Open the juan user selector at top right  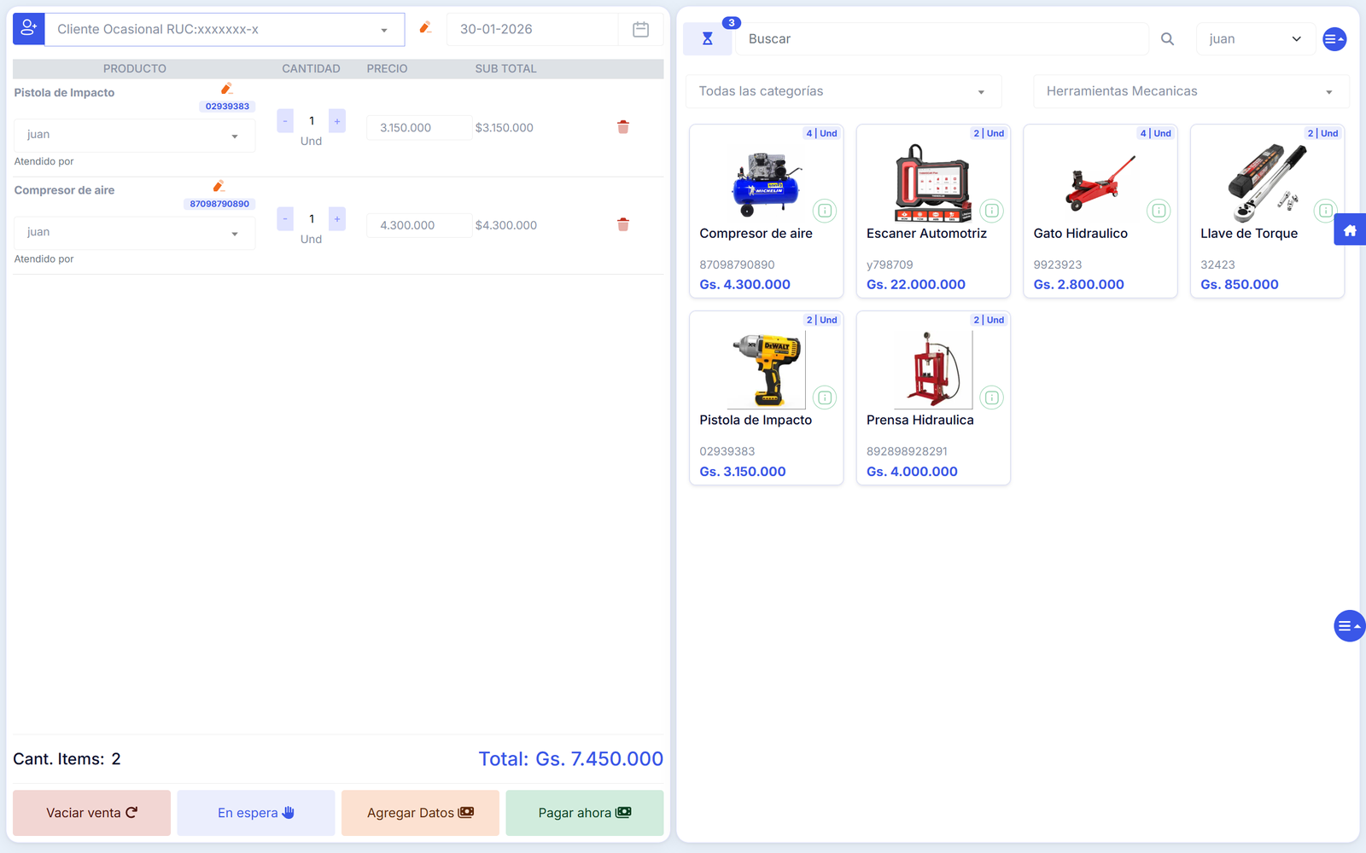(x=1254, y=39)
